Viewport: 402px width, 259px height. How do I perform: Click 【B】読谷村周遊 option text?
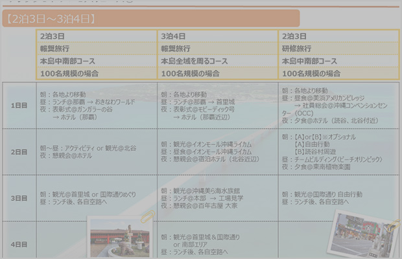tap(315, 152)
